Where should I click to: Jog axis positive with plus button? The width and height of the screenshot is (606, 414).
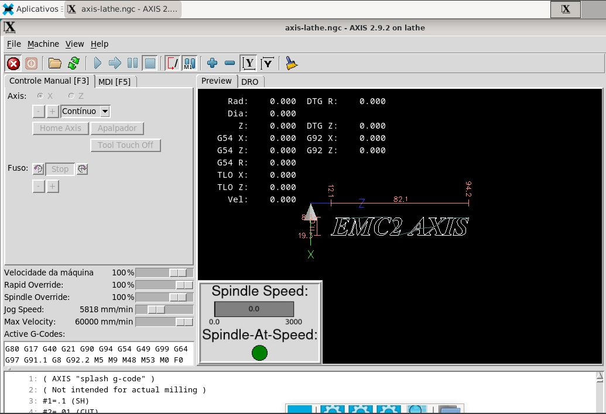point(52,112)
